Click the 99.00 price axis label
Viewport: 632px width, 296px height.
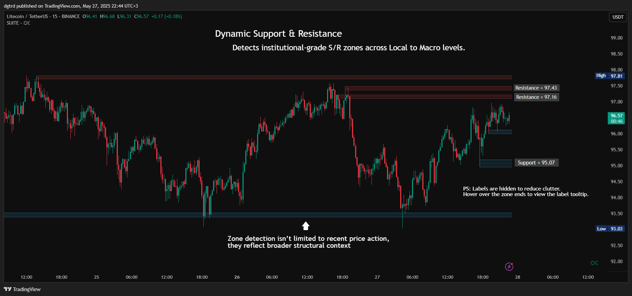(x=616, y=38)
